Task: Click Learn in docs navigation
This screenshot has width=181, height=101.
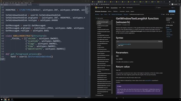Action: pos(120,8)
